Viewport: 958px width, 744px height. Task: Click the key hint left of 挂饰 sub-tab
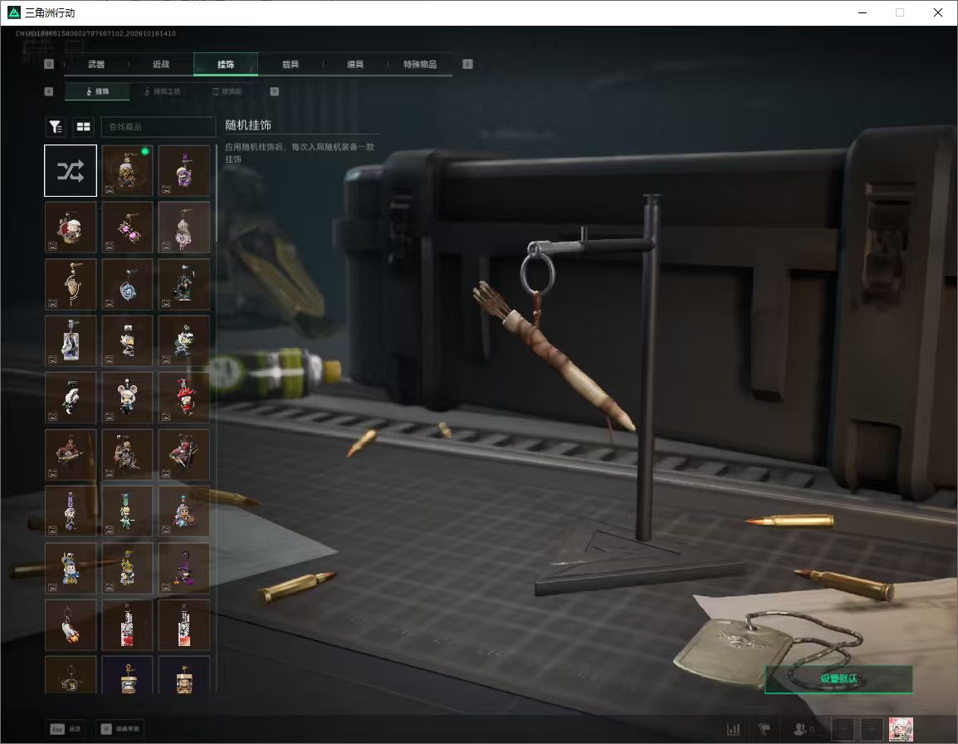[x=49, y=91]
